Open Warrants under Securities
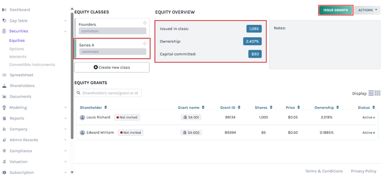 [x=18, y=57]
